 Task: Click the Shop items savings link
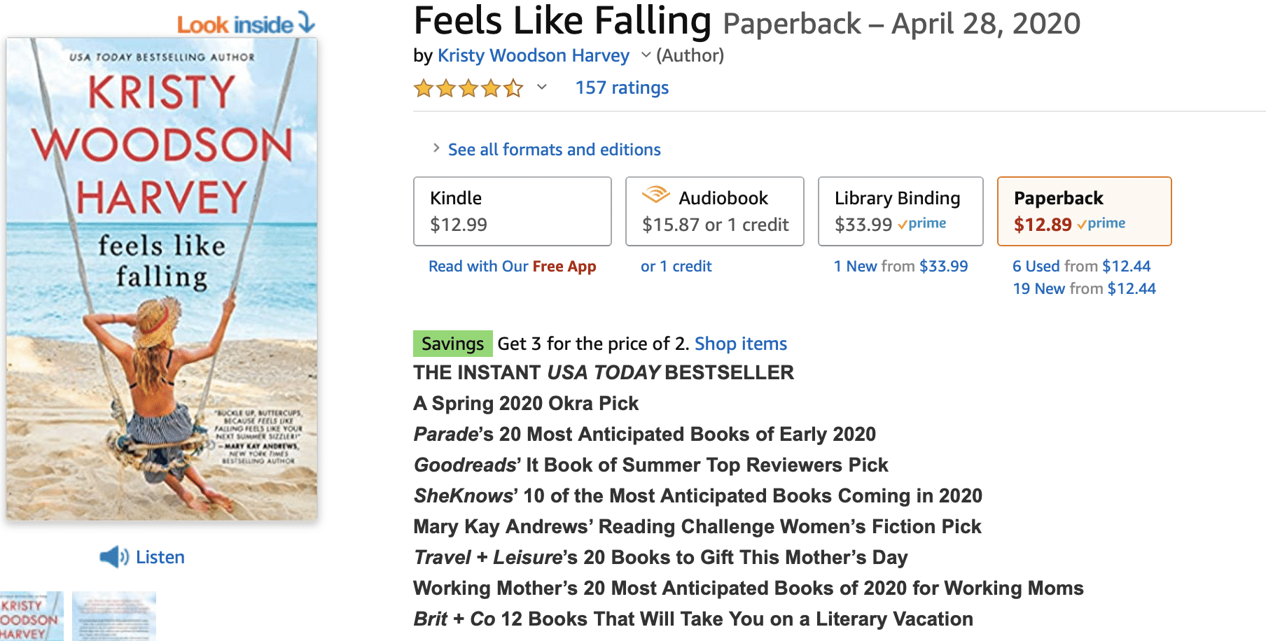click(x=740, y=344)
